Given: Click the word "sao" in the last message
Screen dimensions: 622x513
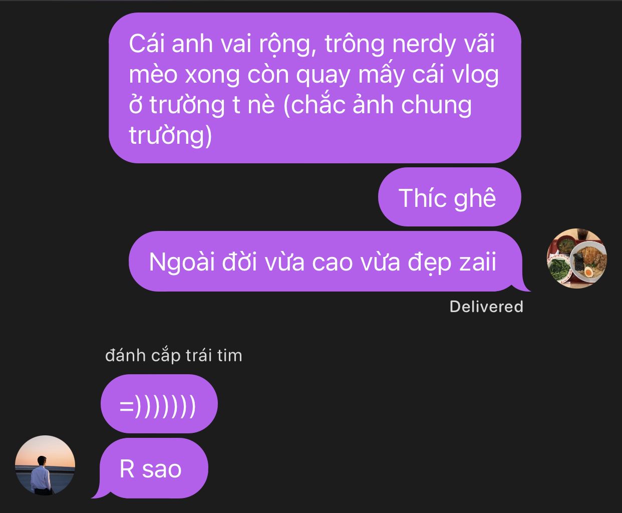Looking at the screenshot, I should 162,469.
